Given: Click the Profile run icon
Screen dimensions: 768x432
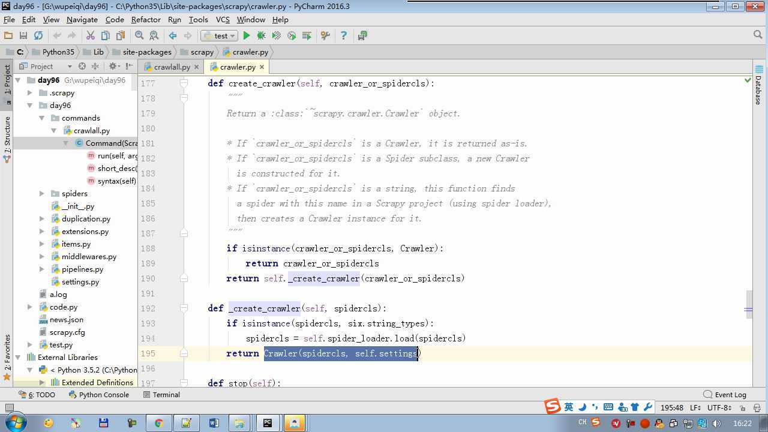Looking at the screenshot, I should pos(292,36).
